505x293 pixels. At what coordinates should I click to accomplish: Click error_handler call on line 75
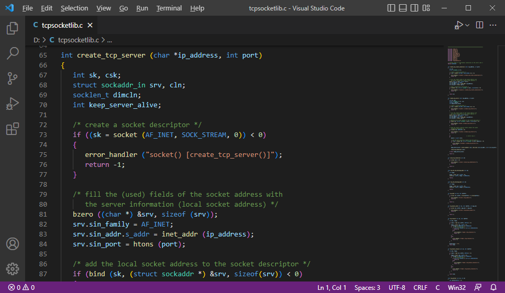click(x=111, y=155)
